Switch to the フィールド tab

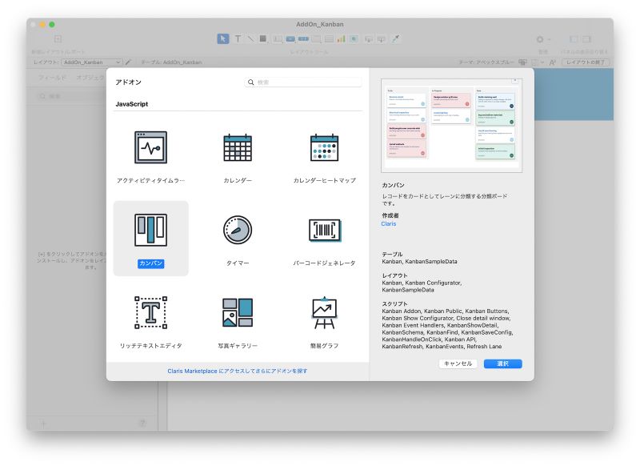[52, 77]
